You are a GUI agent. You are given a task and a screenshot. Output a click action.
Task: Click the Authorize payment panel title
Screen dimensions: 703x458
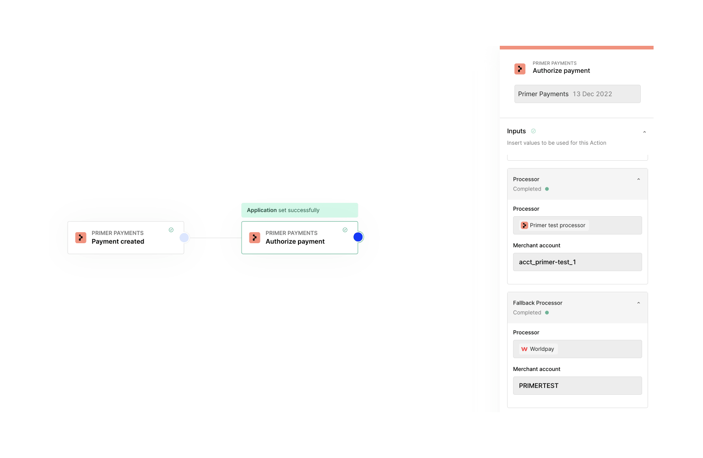[x=561, y=71]
